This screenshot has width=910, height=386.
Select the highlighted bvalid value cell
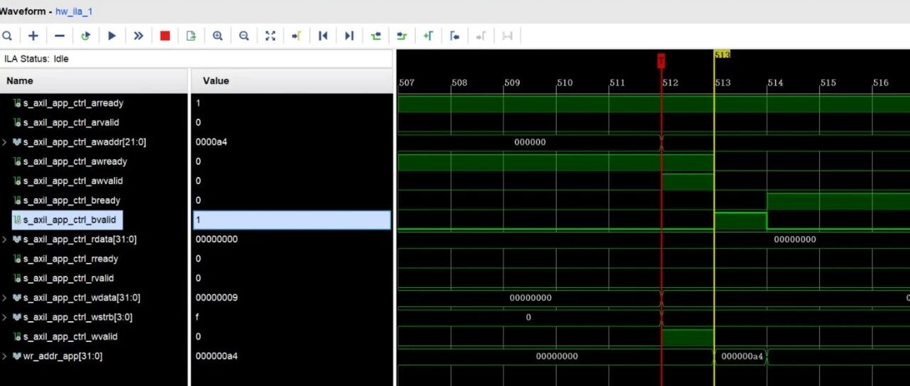(x=291, y=220)
